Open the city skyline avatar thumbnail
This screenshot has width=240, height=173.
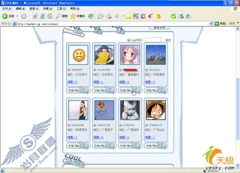pyautogui.click(x=156, y=55)
